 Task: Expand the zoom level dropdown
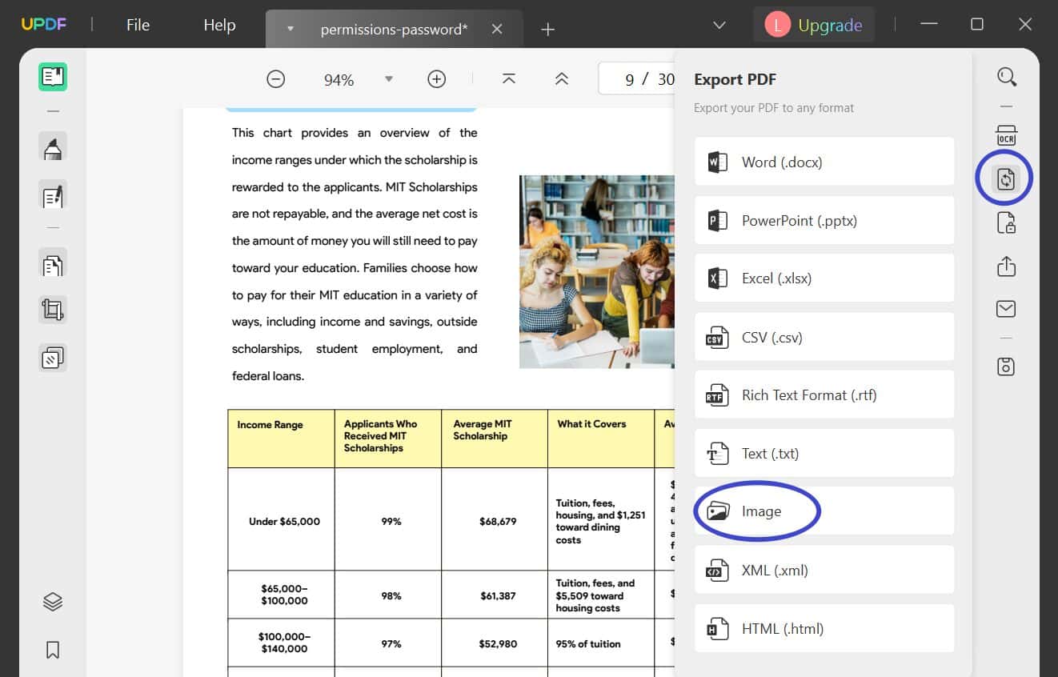389,79
